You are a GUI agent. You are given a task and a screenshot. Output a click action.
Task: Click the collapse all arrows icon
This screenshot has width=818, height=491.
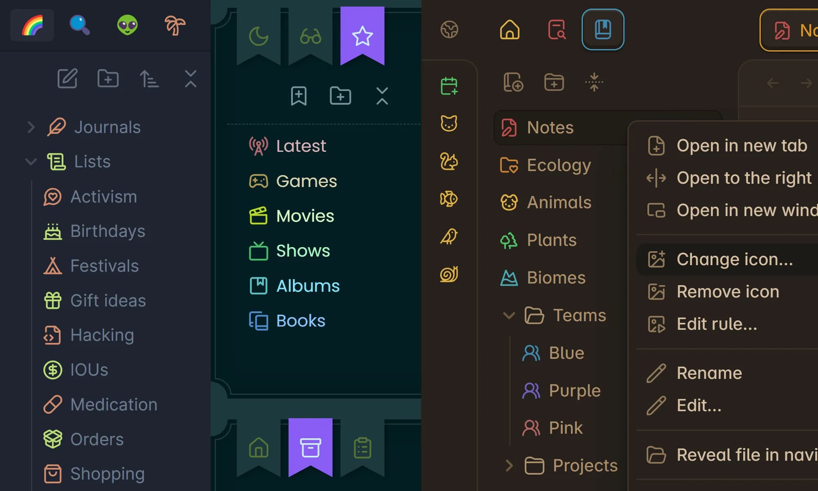point(594,82)
